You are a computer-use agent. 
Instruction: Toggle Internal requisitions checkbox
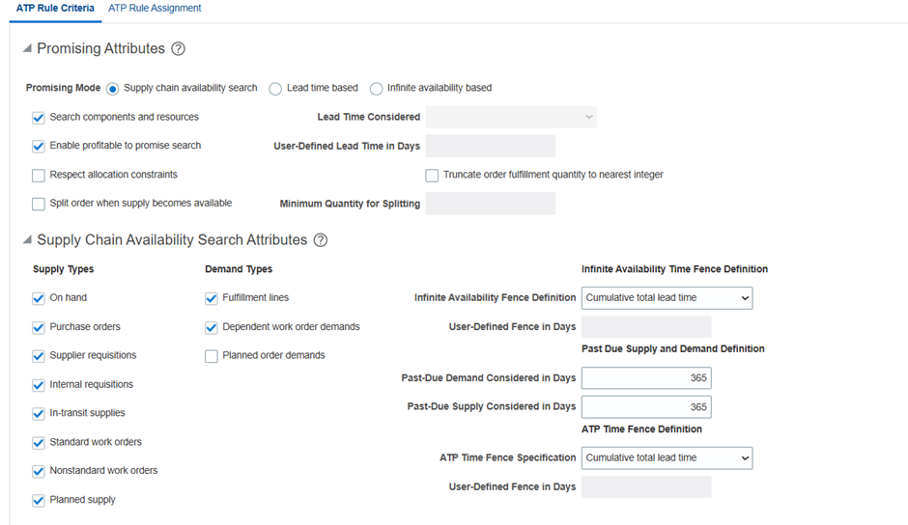39,385
